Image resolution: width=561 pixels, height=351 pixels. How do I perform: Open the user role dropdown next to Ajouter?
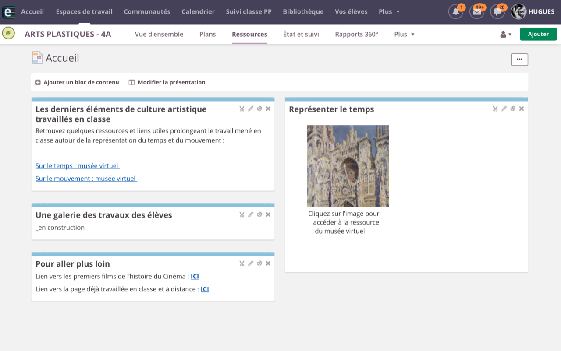tap(506, 34)
